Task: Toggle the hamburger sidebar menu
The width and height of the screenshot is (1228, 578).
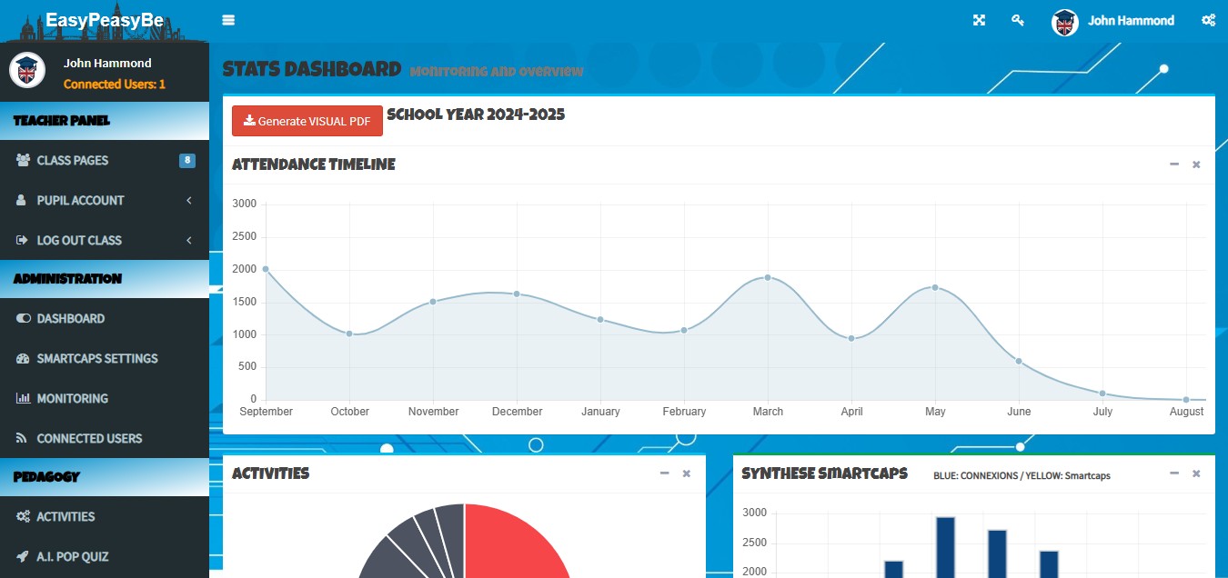Action: pyautogui.click(x=228, y=20)
